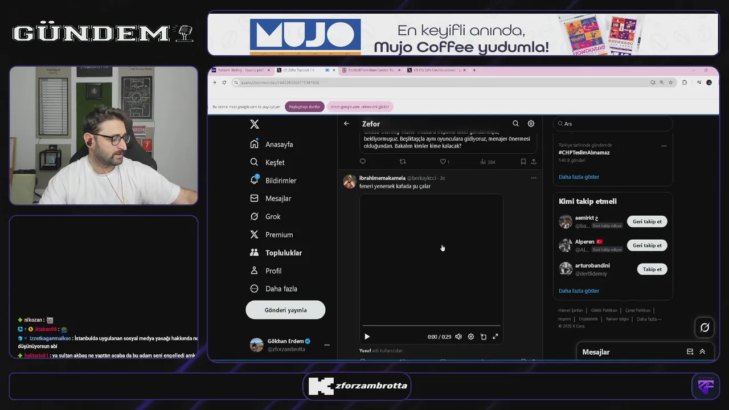Expand footer Daha fazla options

[649, 319]
